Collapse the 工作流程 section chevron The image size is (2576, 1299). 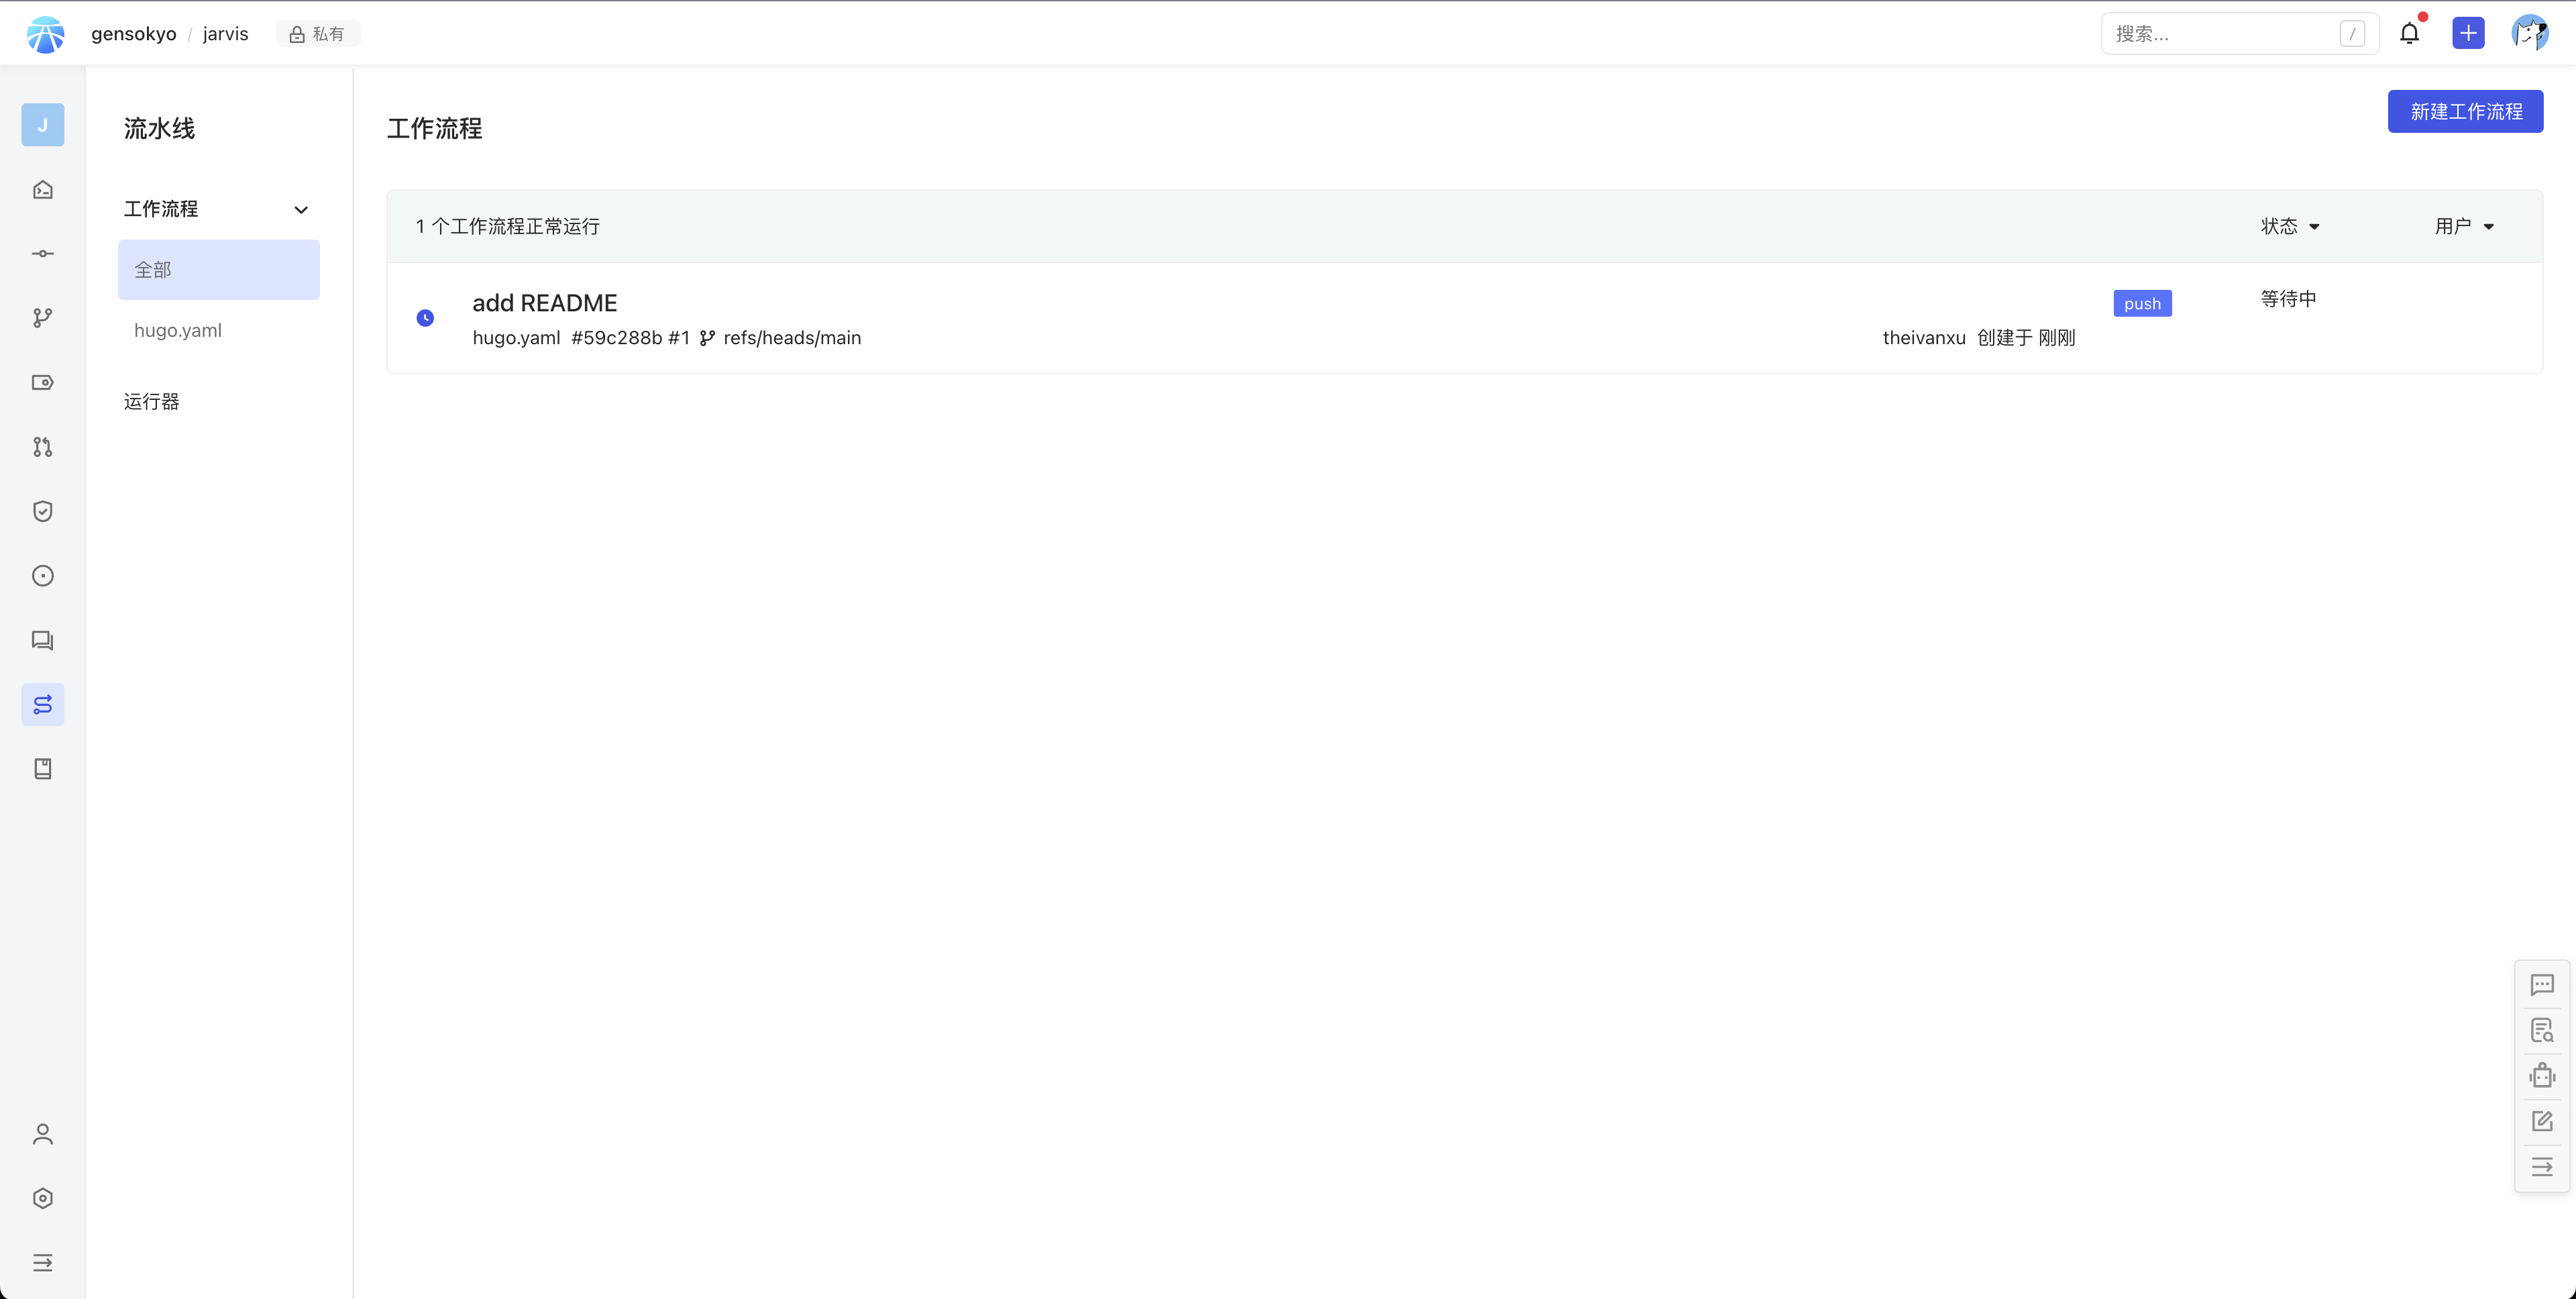click(x=301, y=210)
